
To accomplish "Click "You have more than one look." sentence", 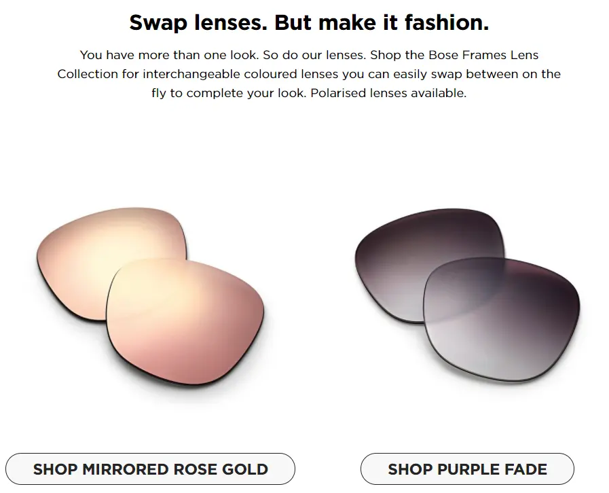I will tap(168, 54).
